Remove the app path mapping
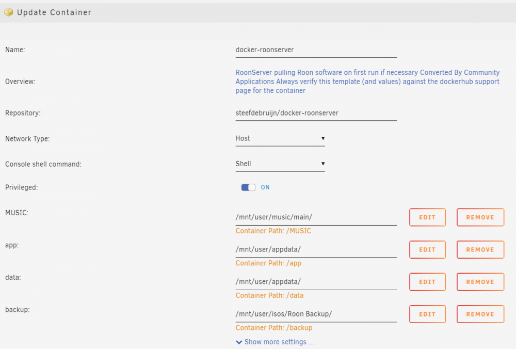Image resolution: width=516 pixels, height=349 pixels. [x=480, y=249]
